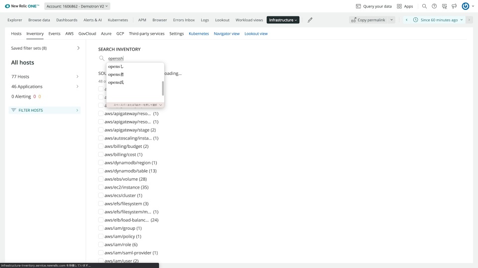This screenshot has width=478, height=268.
Task: Open the blue Kubernetes link
Action: click(x=199, y=33)
